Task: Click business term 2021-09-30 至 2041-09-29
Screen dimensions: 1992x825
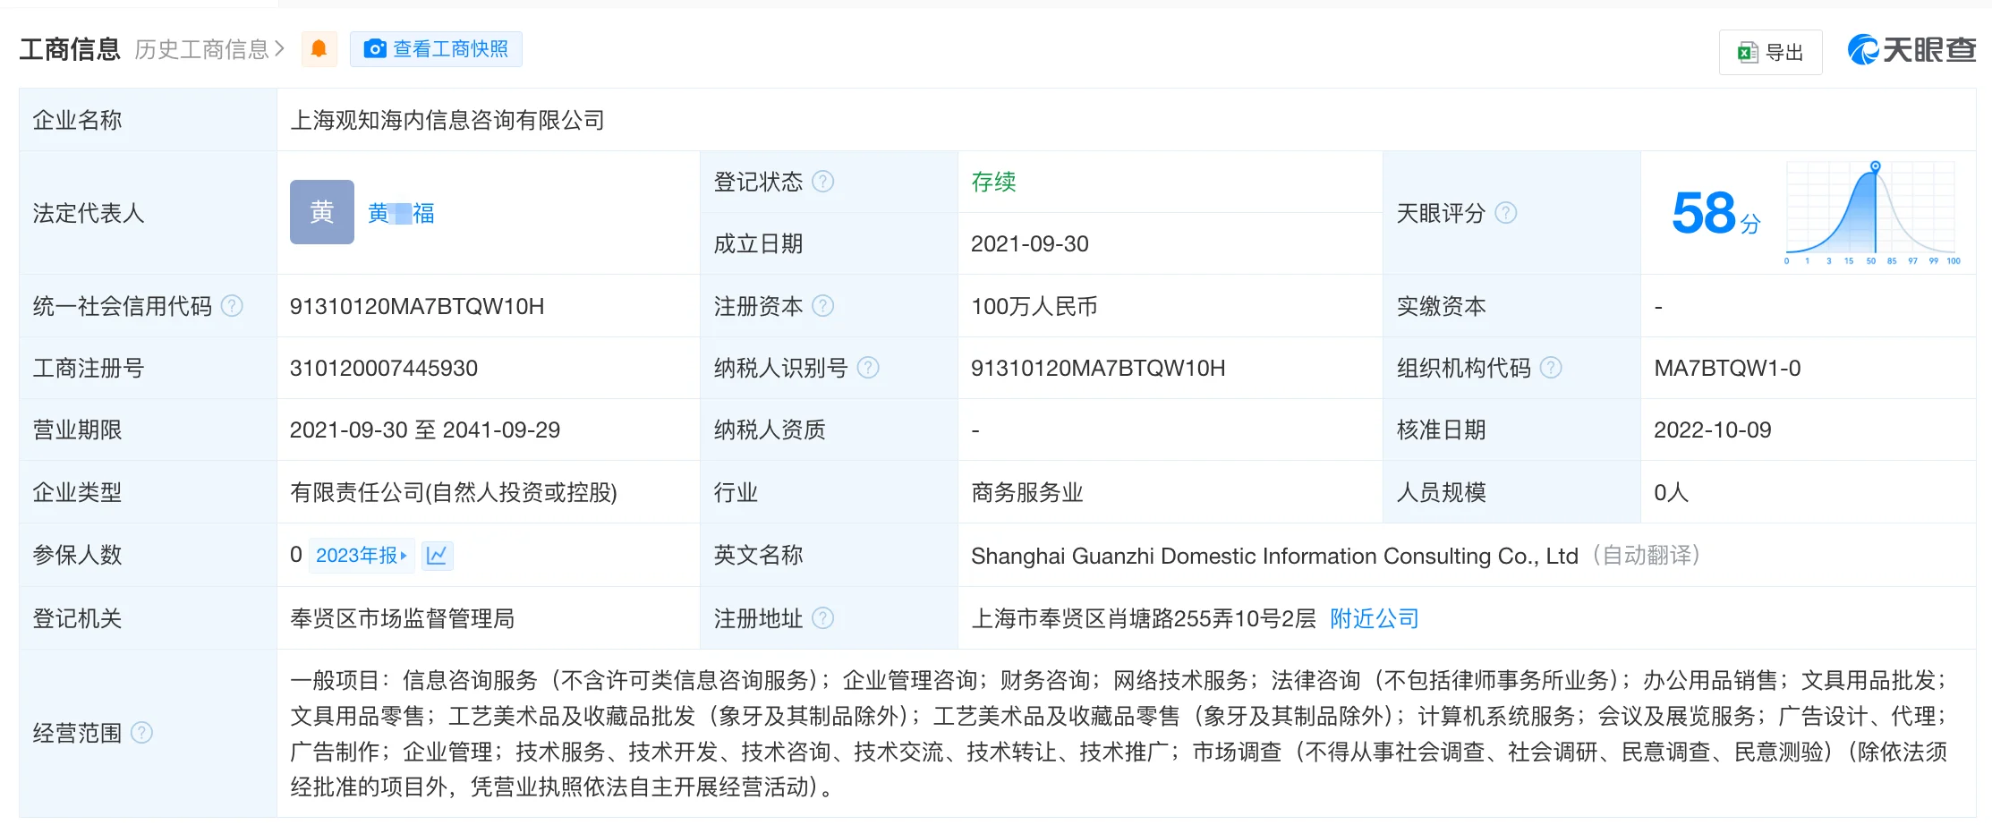Action: (425, 430)
